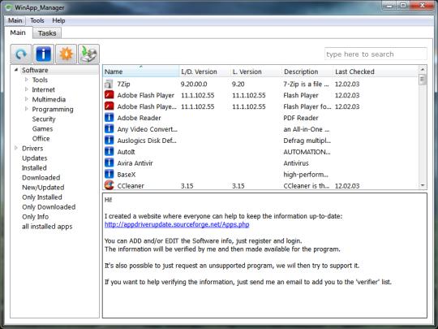438x329 pixels.
Task: Open the Main menu in menu bar
Action: 15,20
